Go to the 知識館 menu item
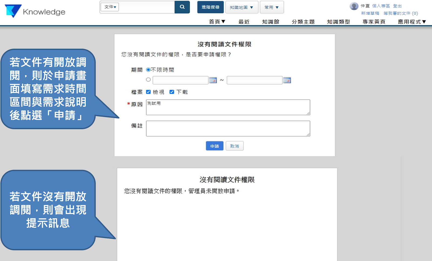 270,22
